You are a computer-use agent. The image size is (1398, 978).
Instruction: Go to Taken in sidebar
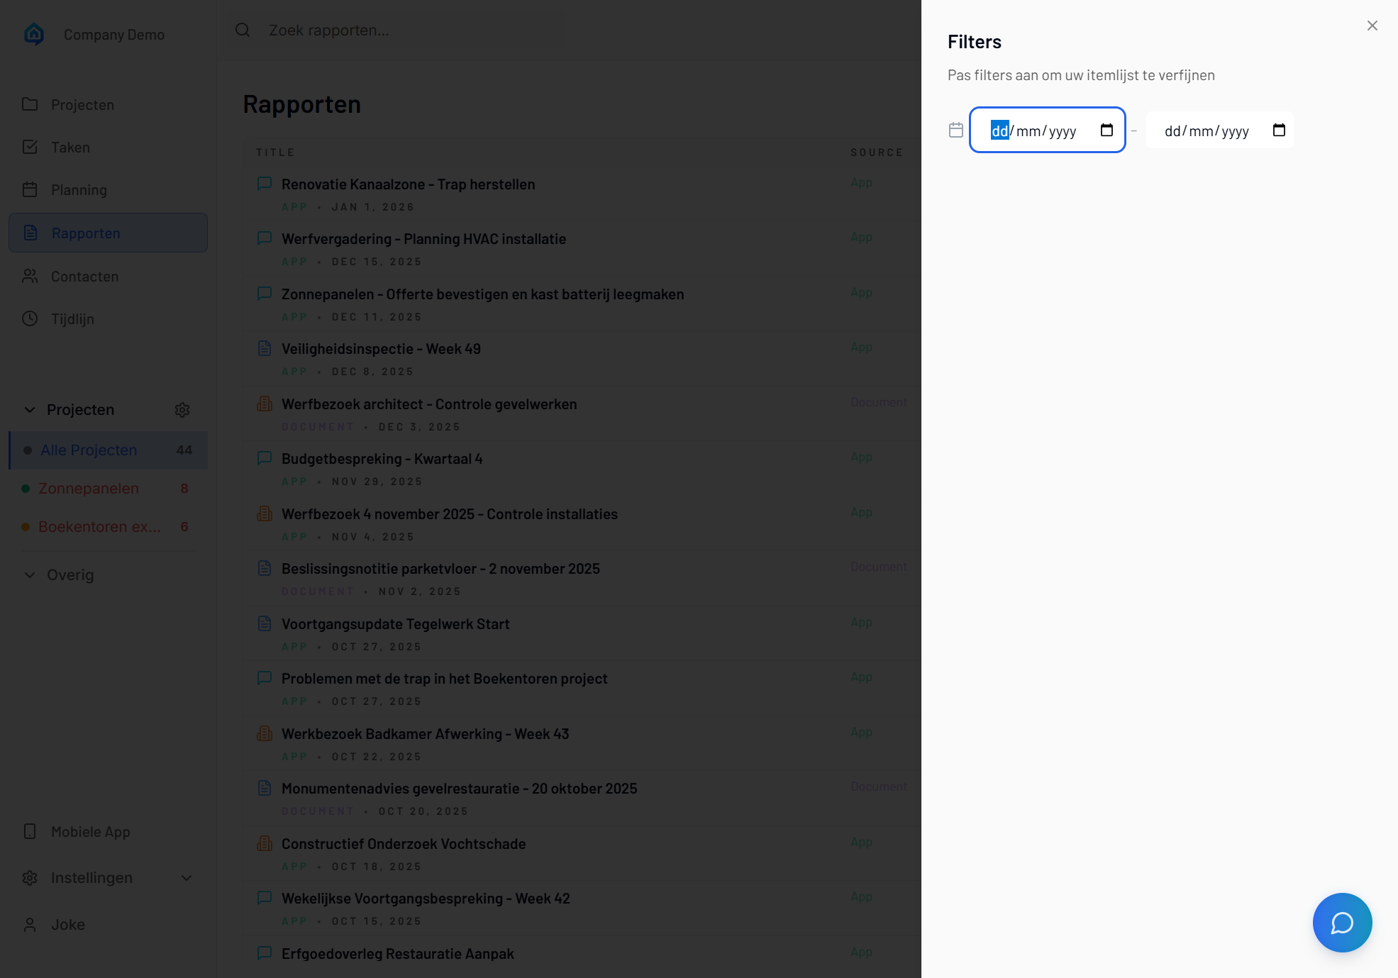70,148
